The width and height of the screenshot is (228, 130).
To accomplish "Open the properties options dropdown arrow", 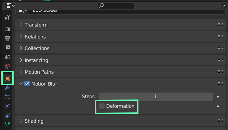I will click(x=223, y=6).
